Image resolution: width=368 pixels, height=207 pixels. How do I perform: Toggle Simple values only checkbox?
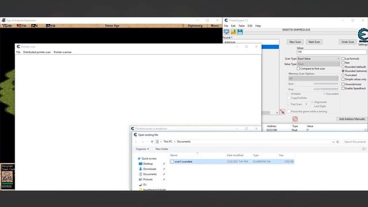pyautogui.click(x=343, y=79)
